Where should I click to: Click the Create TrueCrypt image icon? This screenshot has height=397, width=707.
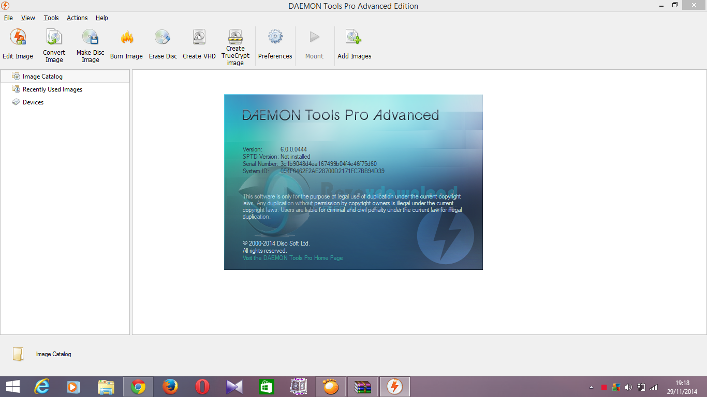point(235,36)
